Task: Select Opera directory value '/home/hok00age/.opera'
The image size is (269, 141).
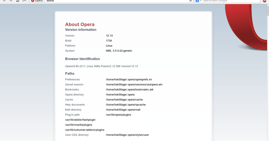Action: 120,95
